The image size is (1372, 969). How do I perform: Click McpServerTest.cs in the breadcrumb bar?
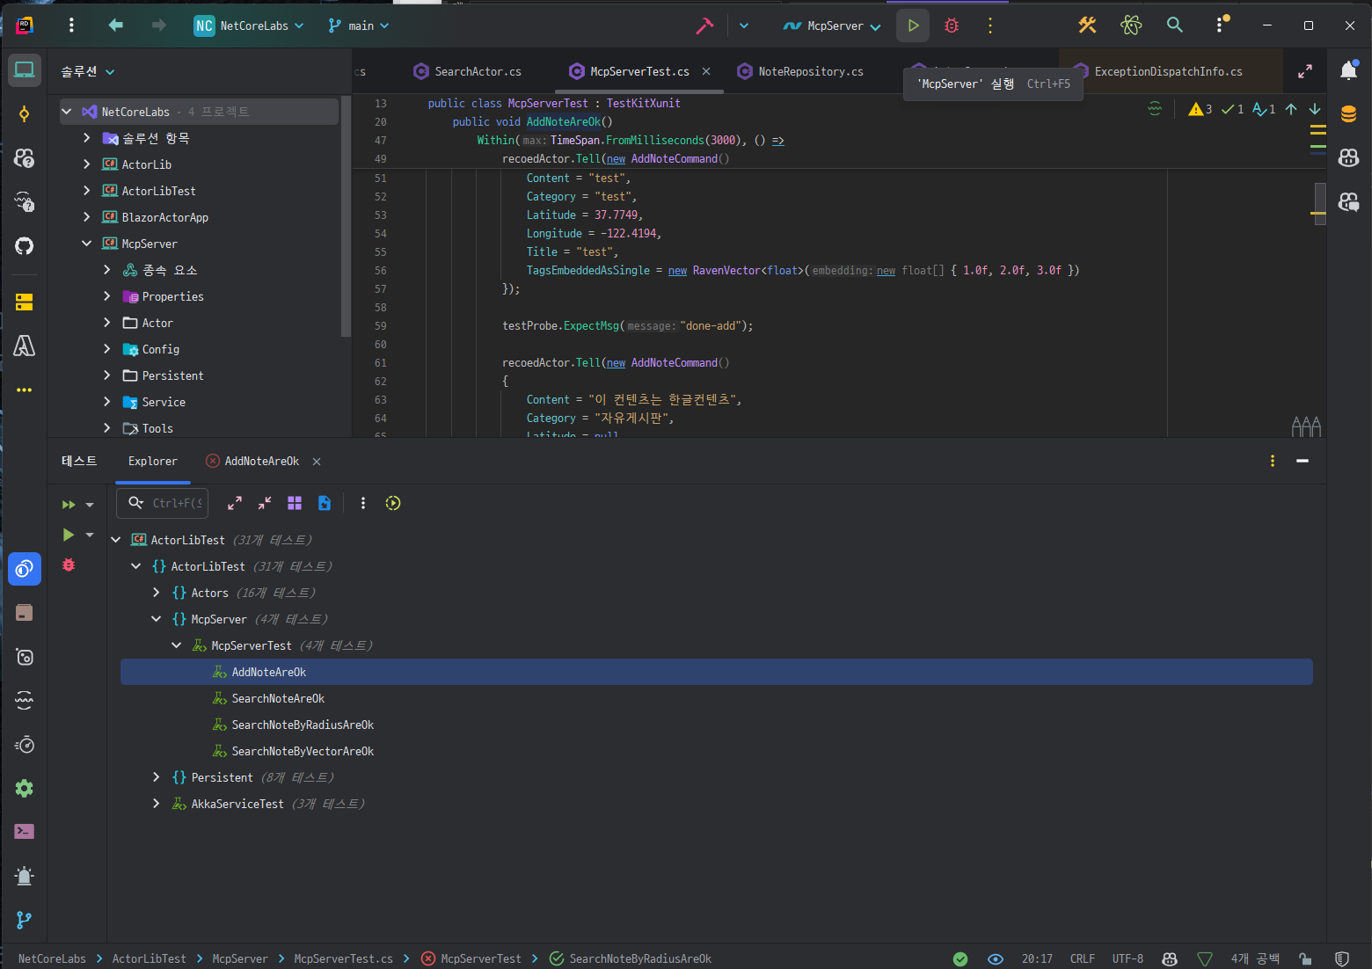343,958
